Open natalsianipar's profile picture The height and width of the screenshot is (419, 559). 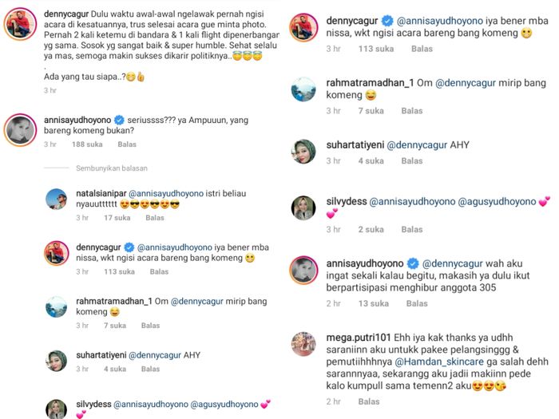click(56, 200)
